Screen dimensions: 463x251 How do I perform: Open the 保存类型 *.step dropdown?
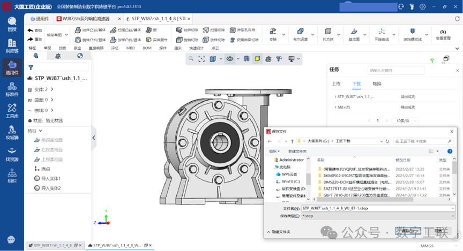point(378,216)
